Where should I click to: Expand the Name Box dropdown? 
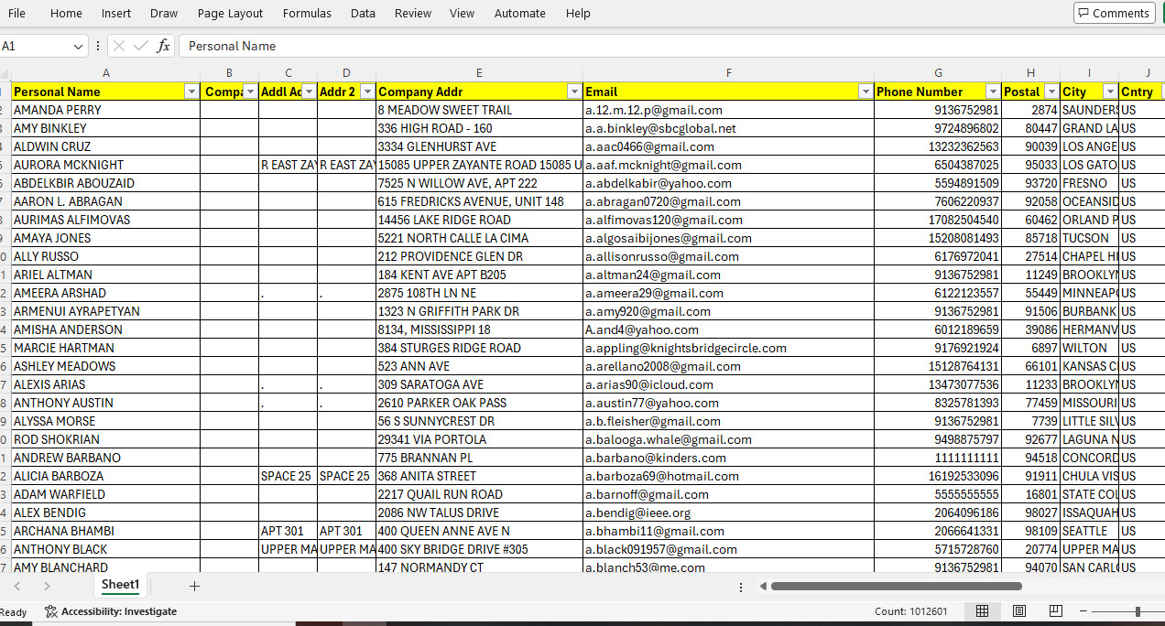coord(78,46)
